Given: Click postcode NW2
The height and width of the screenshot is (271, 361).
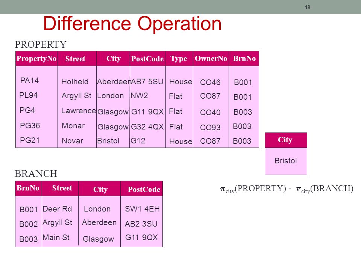Looking at the screenshot, I should click(139, 95).
